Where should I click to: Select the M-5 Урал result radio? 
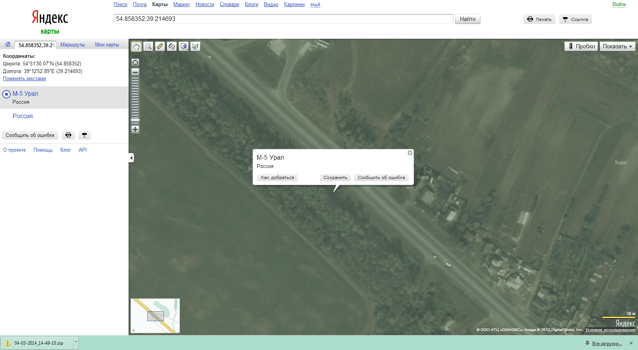click(x=6, y=94)
